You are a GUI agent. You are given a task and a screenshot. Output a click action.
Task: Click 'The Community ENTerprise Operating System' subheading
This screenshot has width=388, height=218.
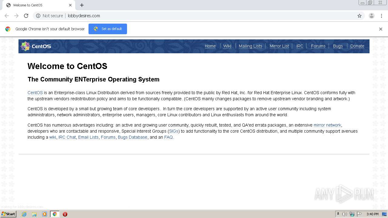(93, 79)
